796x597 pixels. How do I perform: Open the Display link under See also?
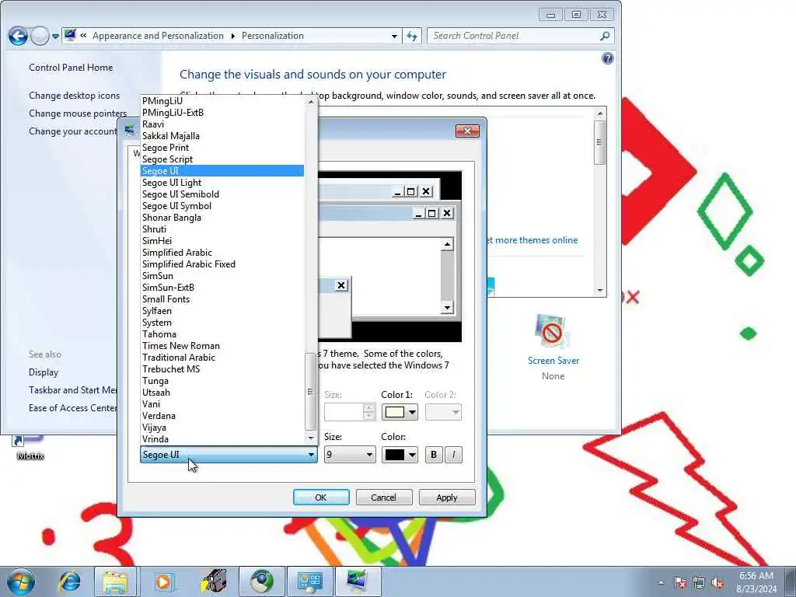pyautogui.click(x=44, y=372)
